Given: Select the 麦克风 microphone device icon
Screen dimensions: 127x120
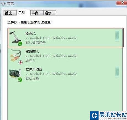Looking at the screenshot, I should [15, 38].
